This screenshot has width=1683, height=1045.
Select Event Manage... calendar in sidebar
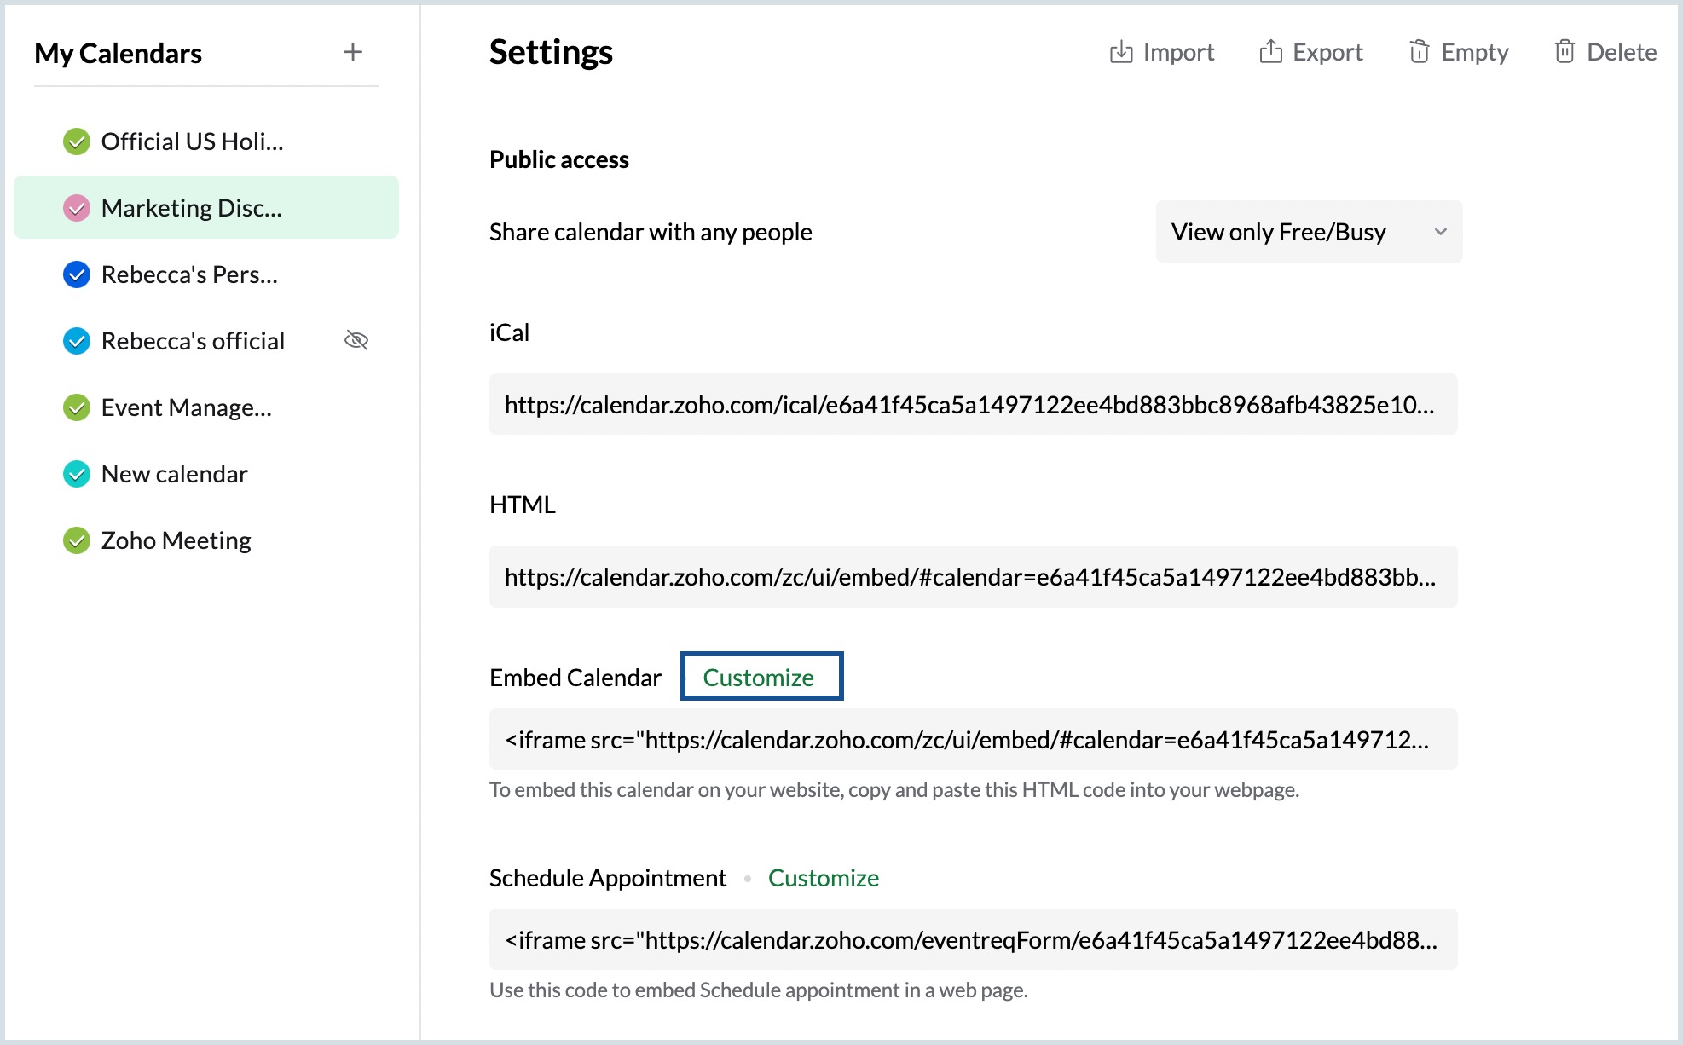coord(186,407)
